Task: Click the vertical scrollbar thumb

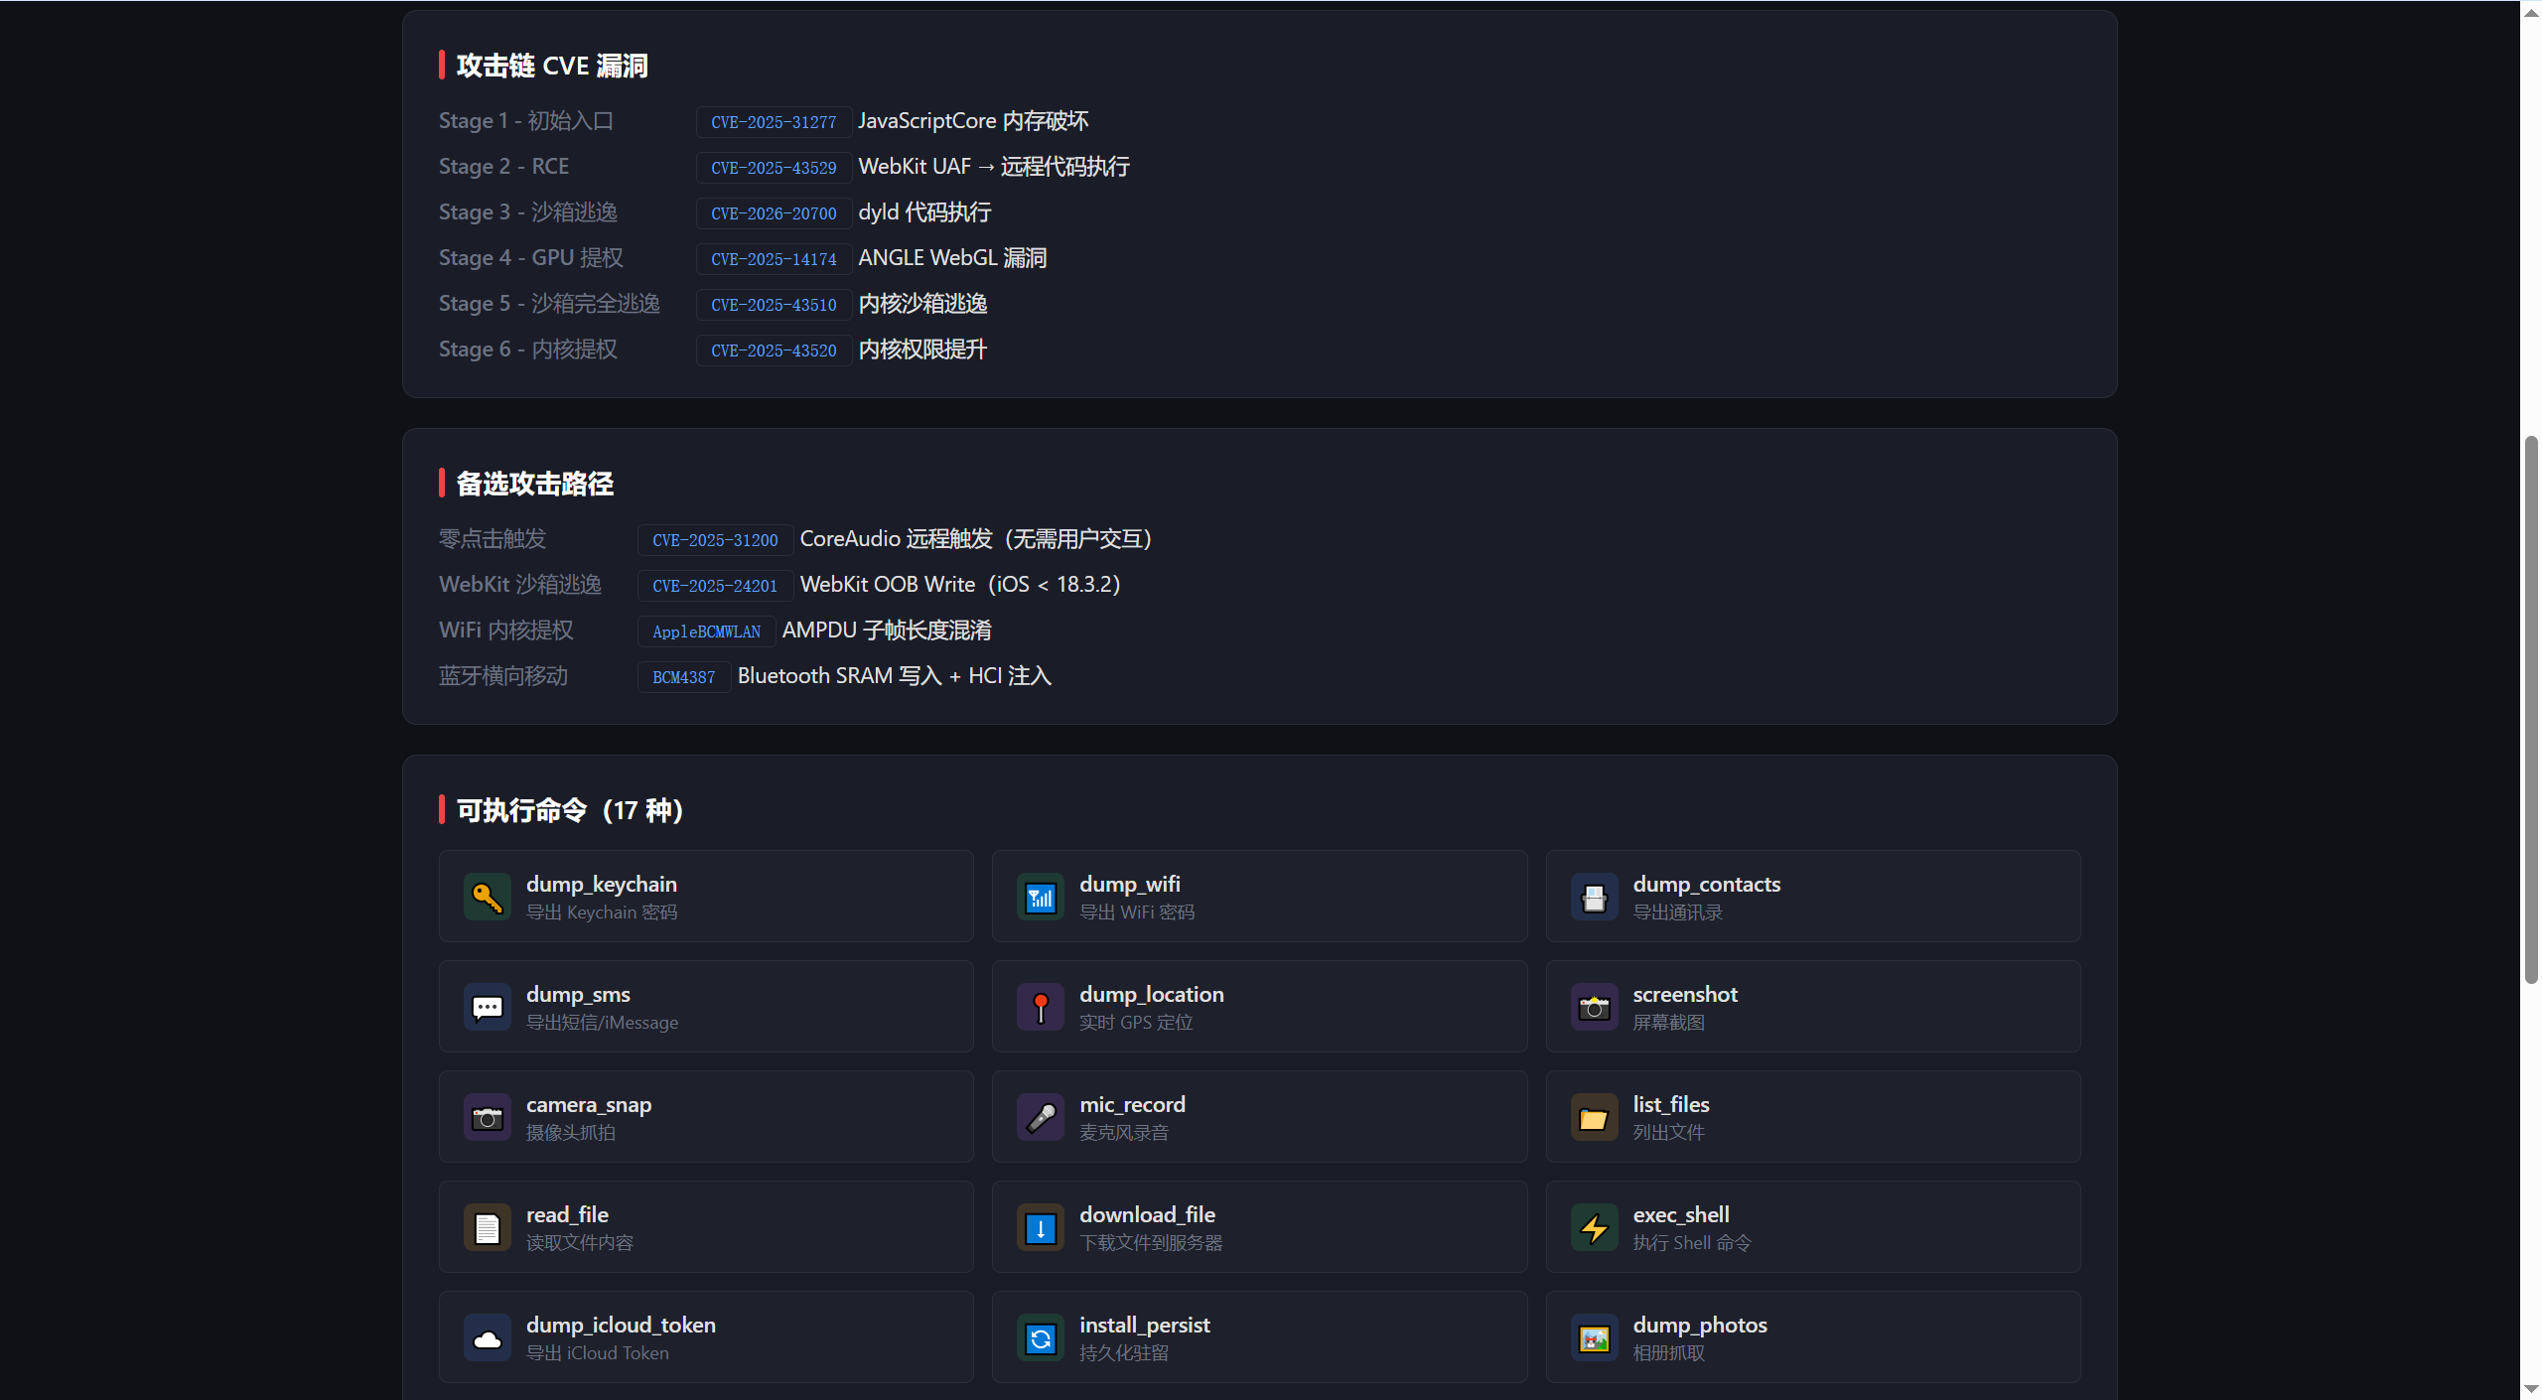Action: [2531, 710]
